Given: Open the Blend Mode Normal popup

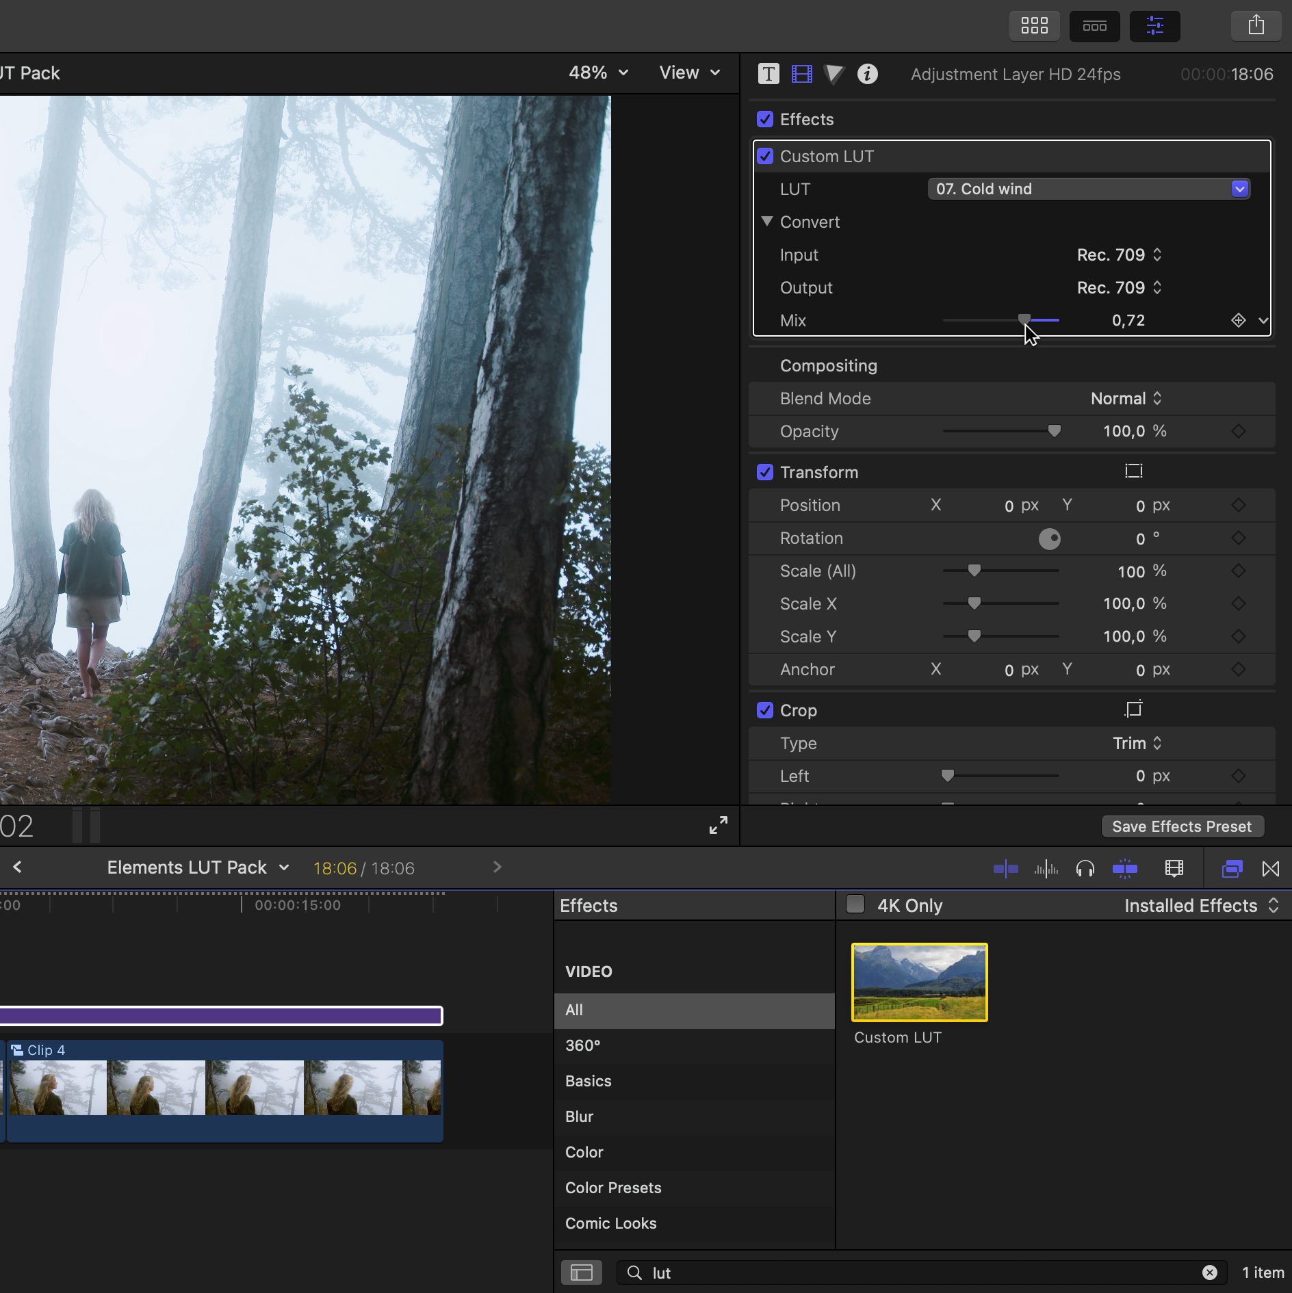Looking at the screenshot, I should pyautogui.click(x=1125, y=399).
